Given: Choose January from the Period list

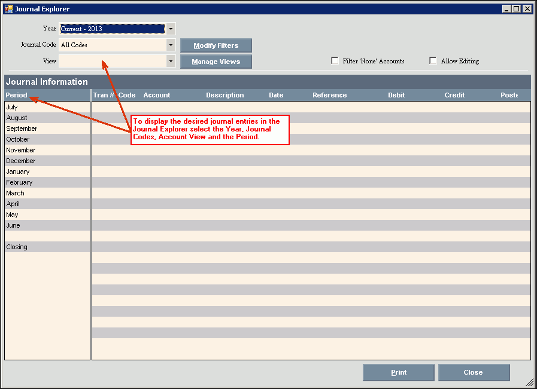Looking at the screenshot, I should [18, 172].
